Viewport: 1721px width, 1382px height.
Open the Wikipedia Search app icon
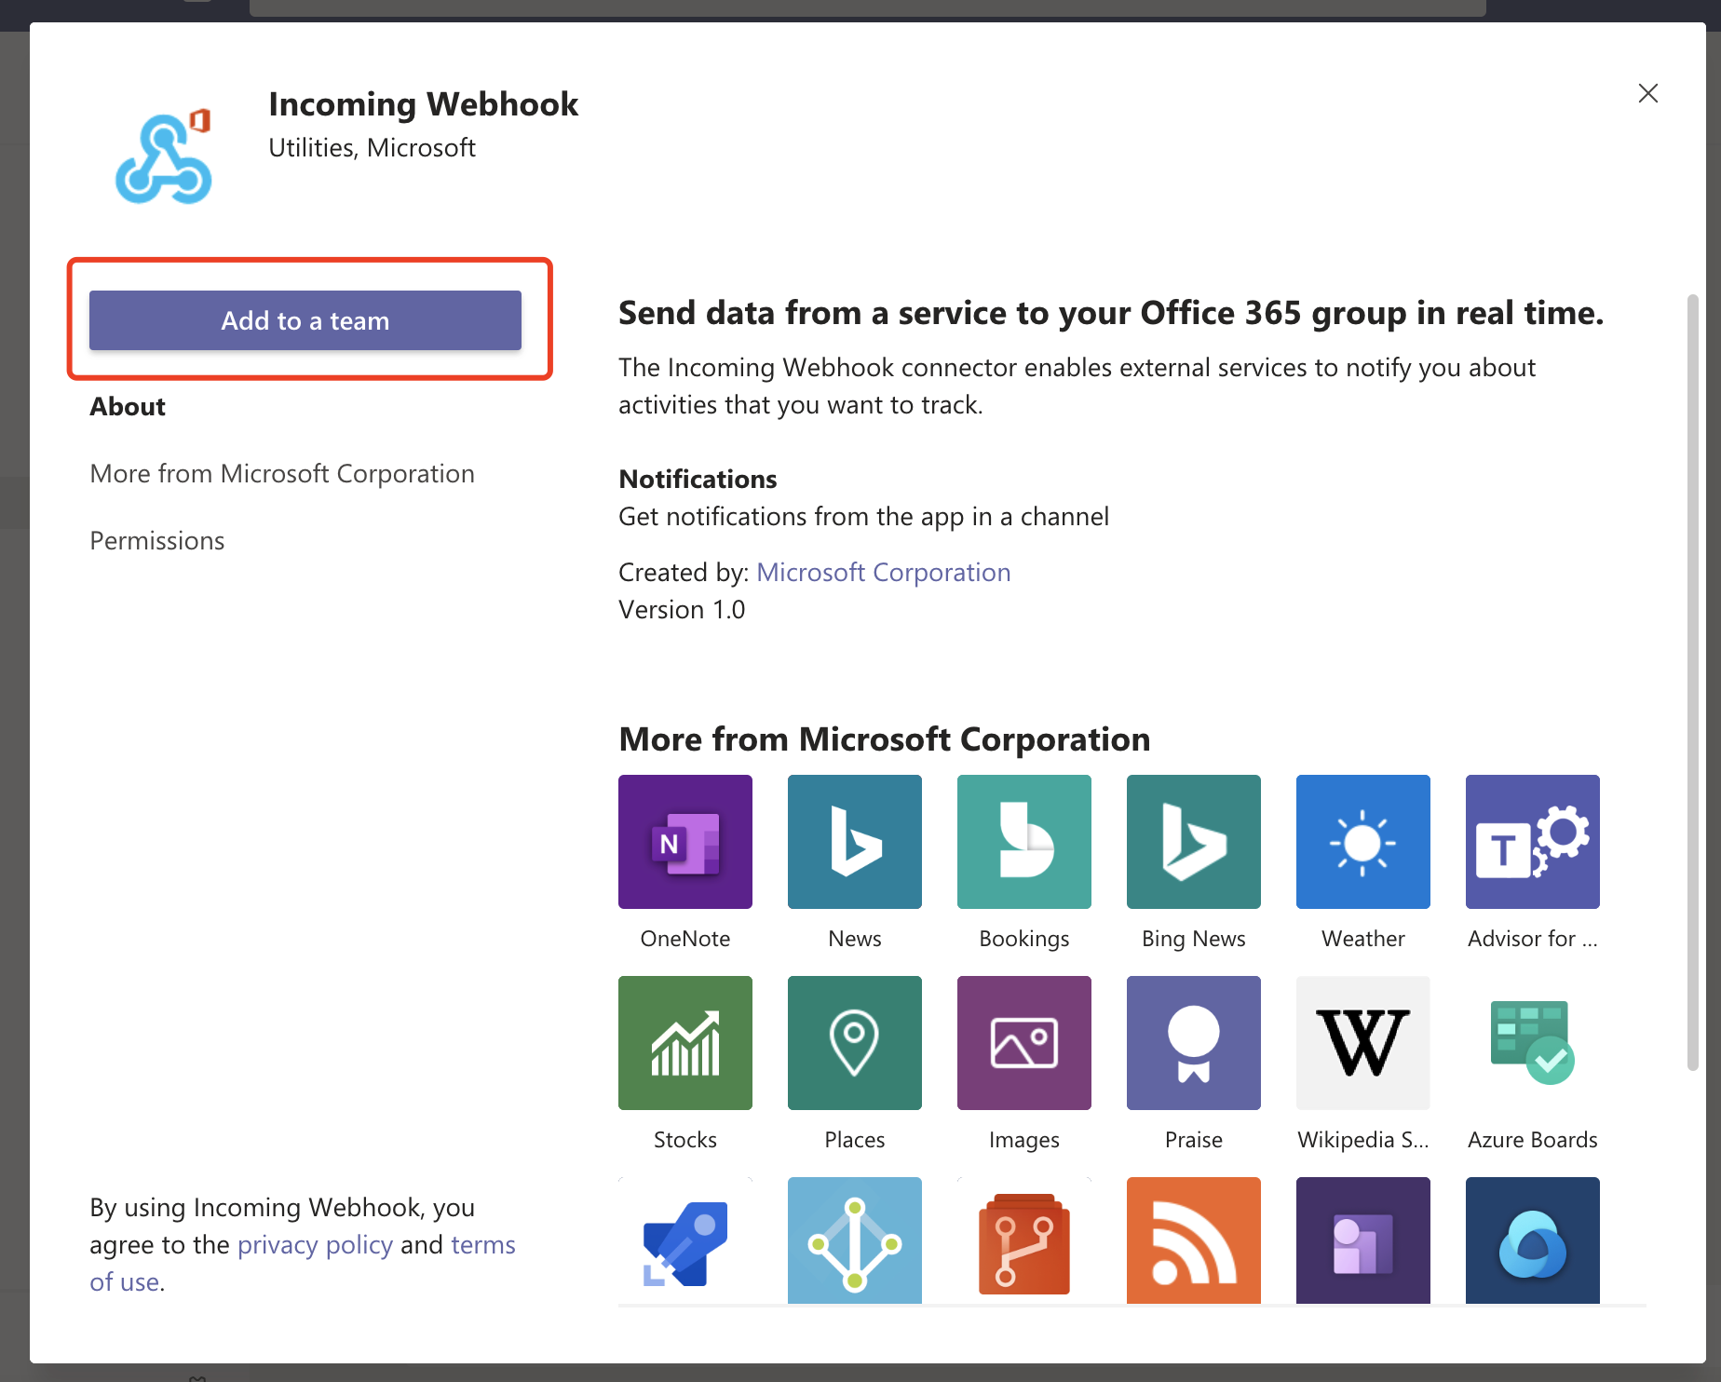pyautogui.click(x=1362, y=1043)
